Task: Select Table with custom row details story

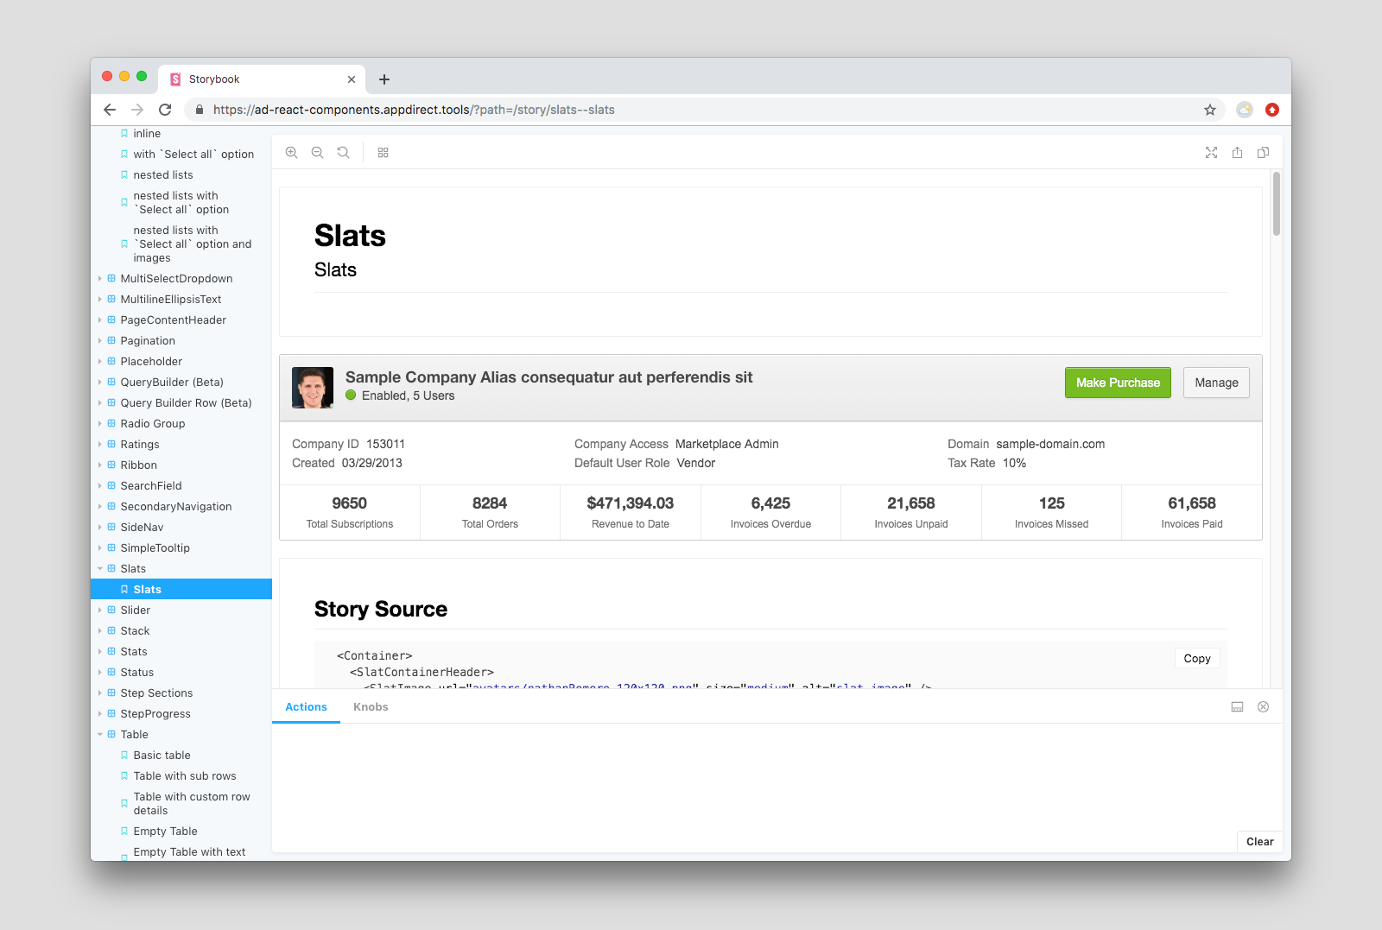Action: click(x=192, y=803)
